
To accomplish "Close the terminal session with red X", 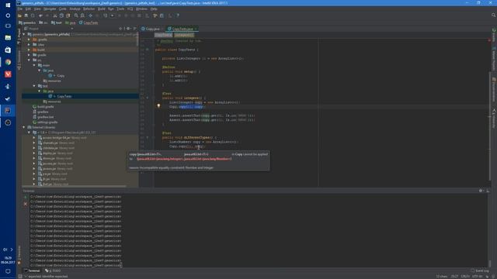I will 26,204.
